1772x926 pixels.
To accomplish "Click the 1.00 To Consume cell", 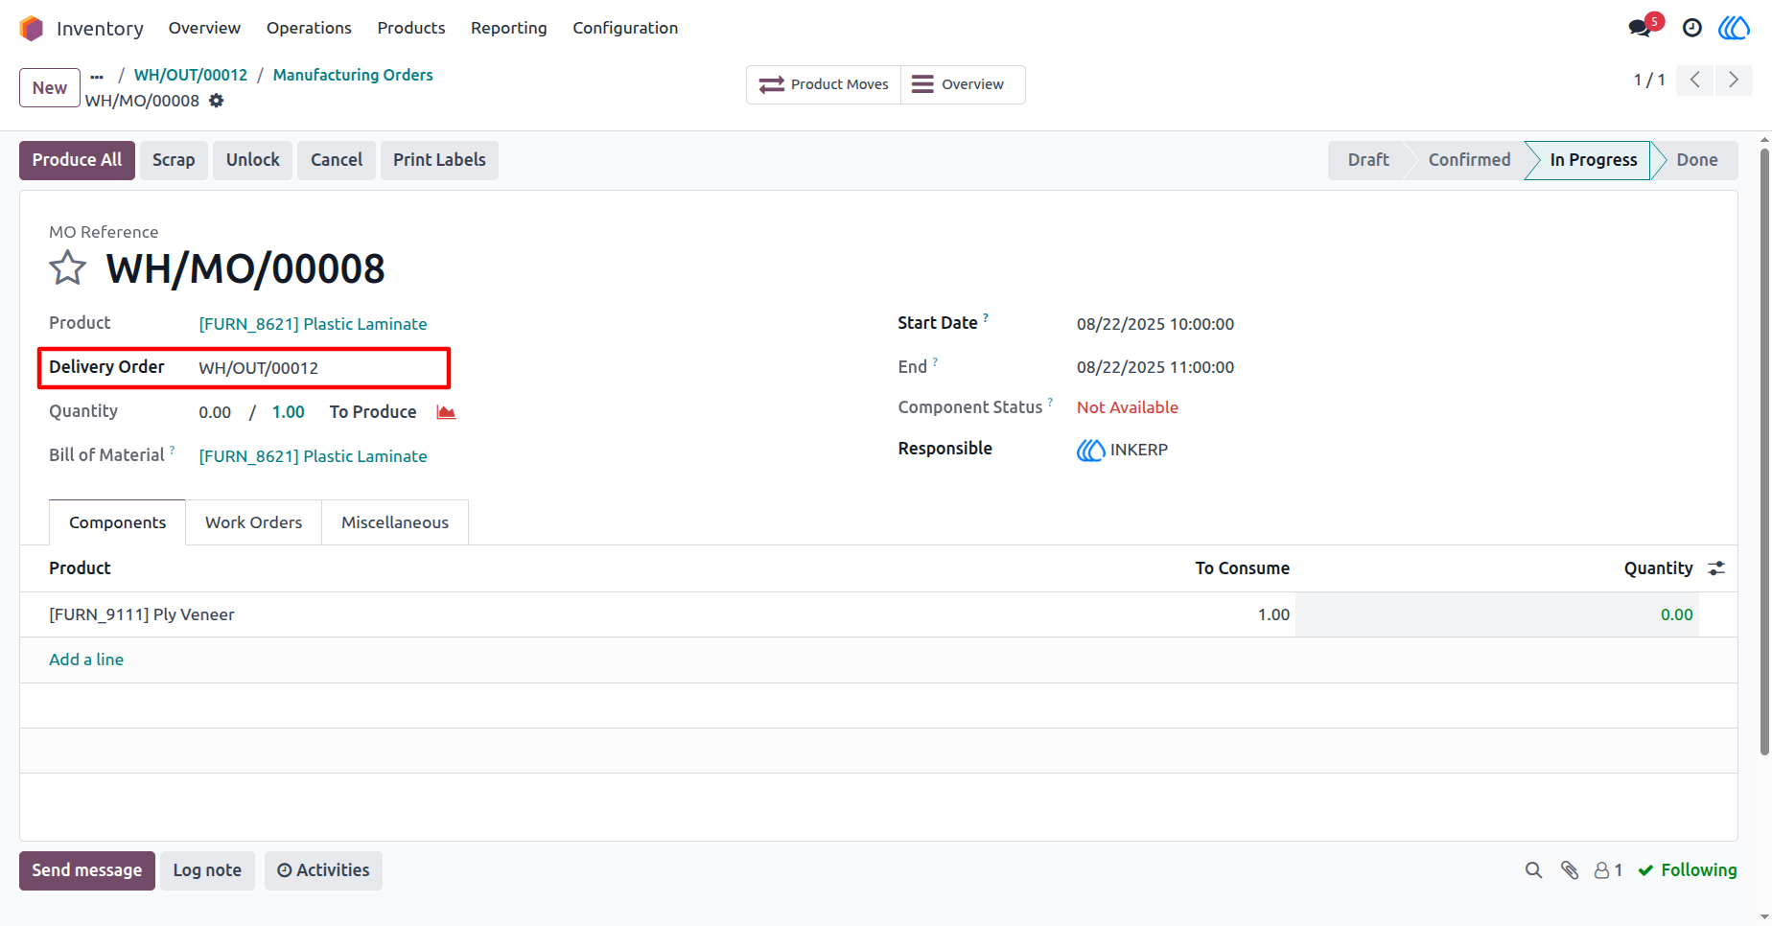I will click(x=1273, y=614).
